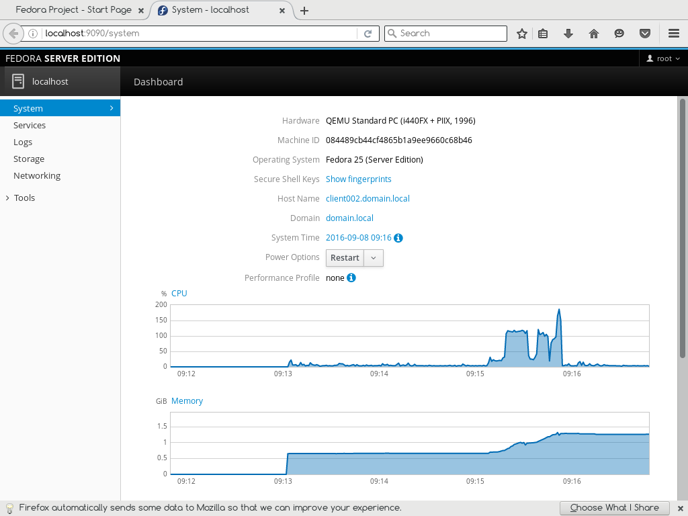The height and width of the screenshot is (516, 688).
Task: Click the Performance Profile value none
Action: pos(335,278)
